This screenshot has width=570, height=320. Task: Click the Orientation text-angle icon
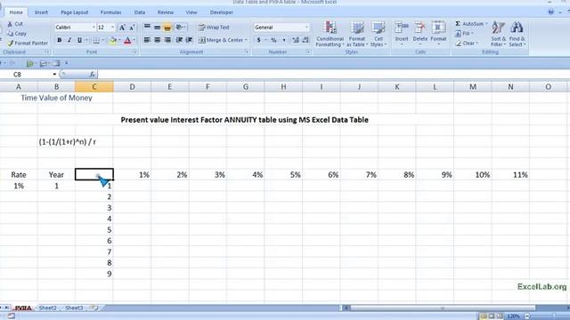point(180,28)
